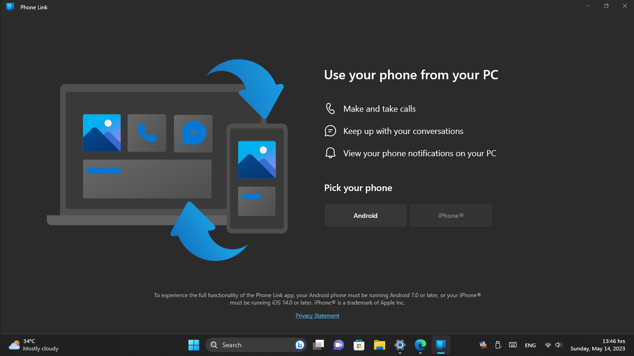634x356 pixels.
Task: Click the 'Make and take calls' text
Action: coord(380,109)
